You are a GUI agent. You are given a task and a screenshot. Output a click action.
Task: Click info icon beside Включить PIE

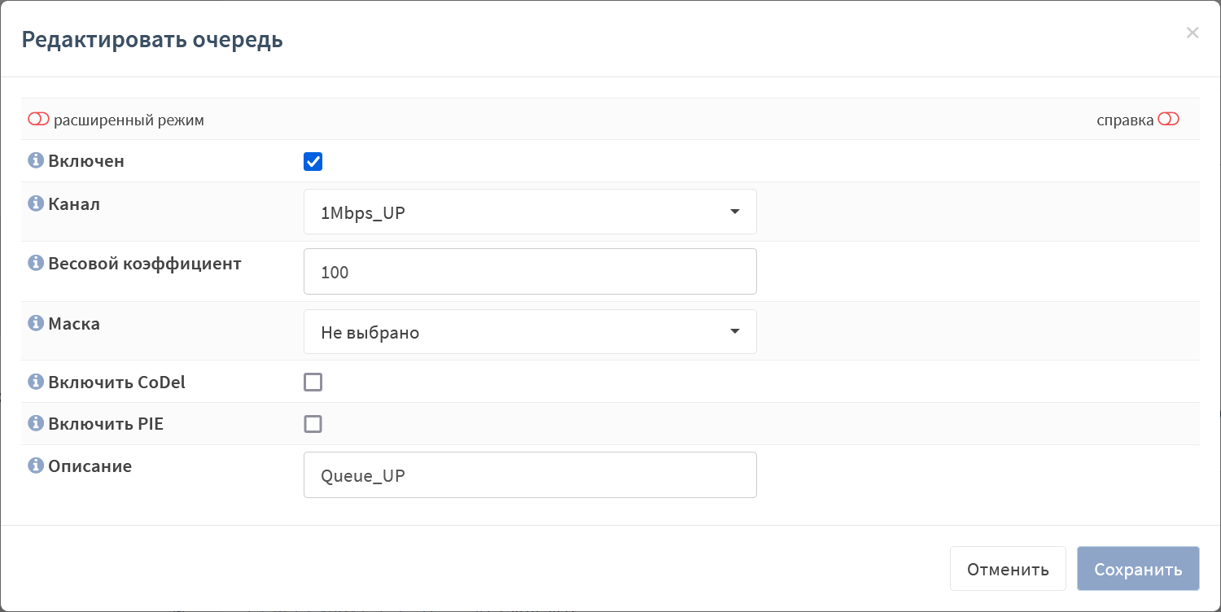point(35,423)
